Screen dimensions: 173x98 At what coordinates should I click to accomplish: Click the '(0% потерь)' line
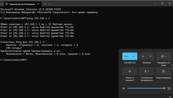[14, 48]
